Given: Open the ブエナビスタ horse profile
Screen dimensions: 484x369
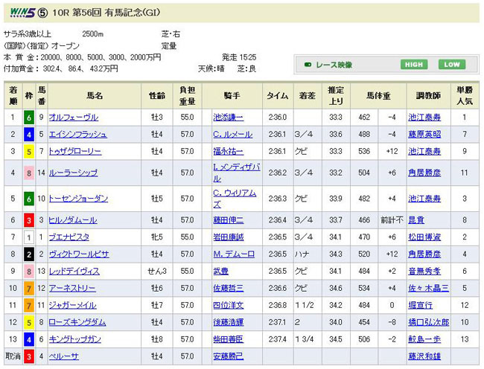Looking at the screenshot, I should pyautogui.click(x=71, y=237).
